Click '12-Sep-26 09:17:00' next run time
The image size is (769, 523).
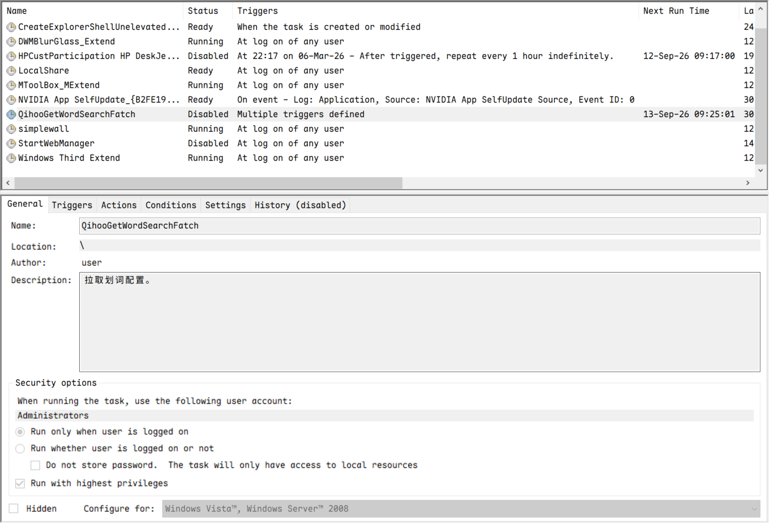click(x=689, y=56)
